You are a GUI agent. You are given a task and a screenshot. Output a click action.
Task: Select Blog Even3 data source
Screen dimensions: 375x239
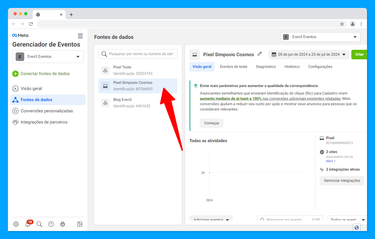138,103
